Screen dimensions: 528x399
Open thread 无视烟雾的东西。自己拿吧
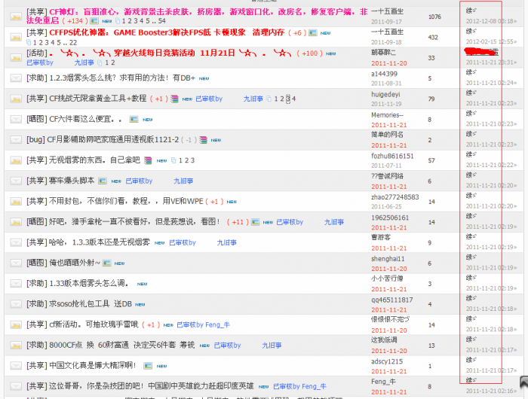pyautogui.click(x=94, y=160)
